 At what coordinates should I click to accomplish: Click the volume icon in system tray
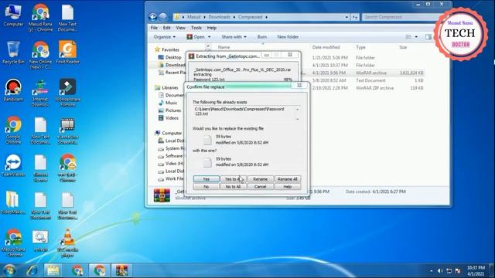pyautogui.click(x=440, y=271)
